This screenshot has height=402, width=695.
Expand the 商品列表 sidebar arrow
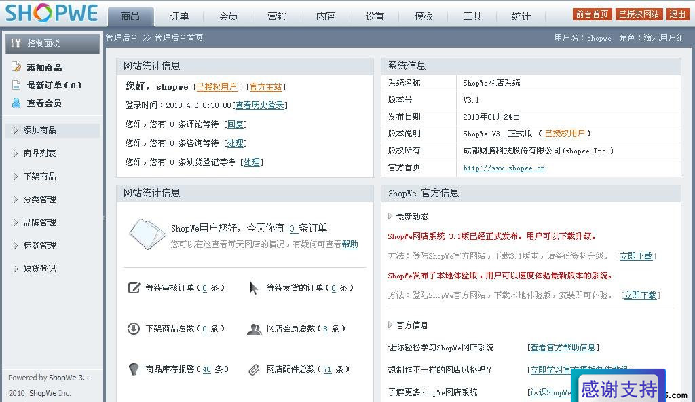click(16, 153)
